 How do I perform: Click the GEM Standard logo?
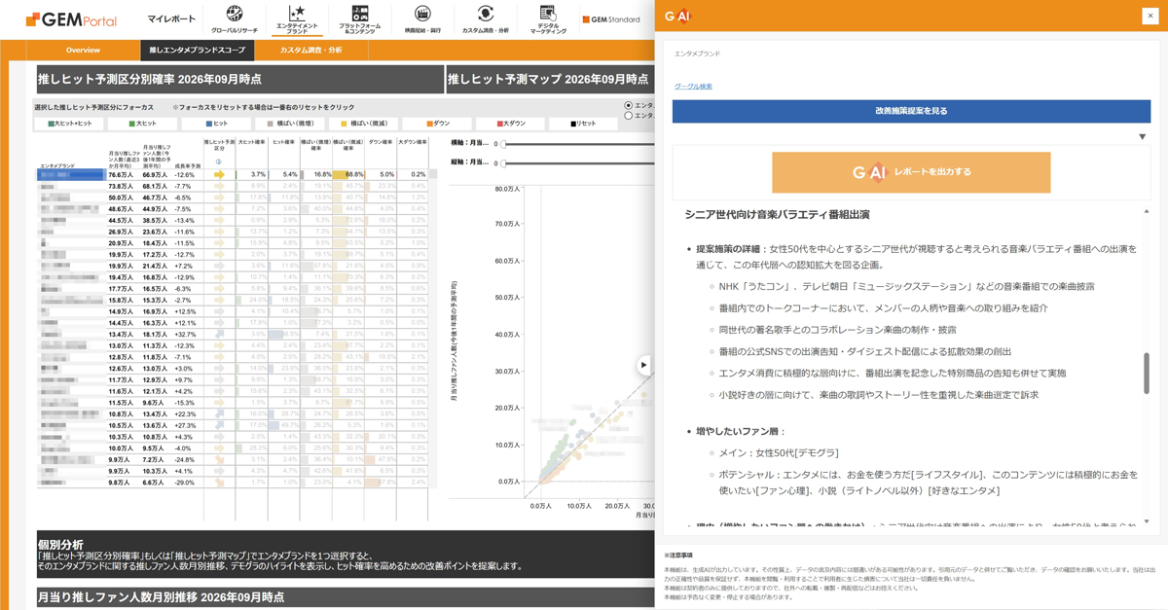[611, 19]
